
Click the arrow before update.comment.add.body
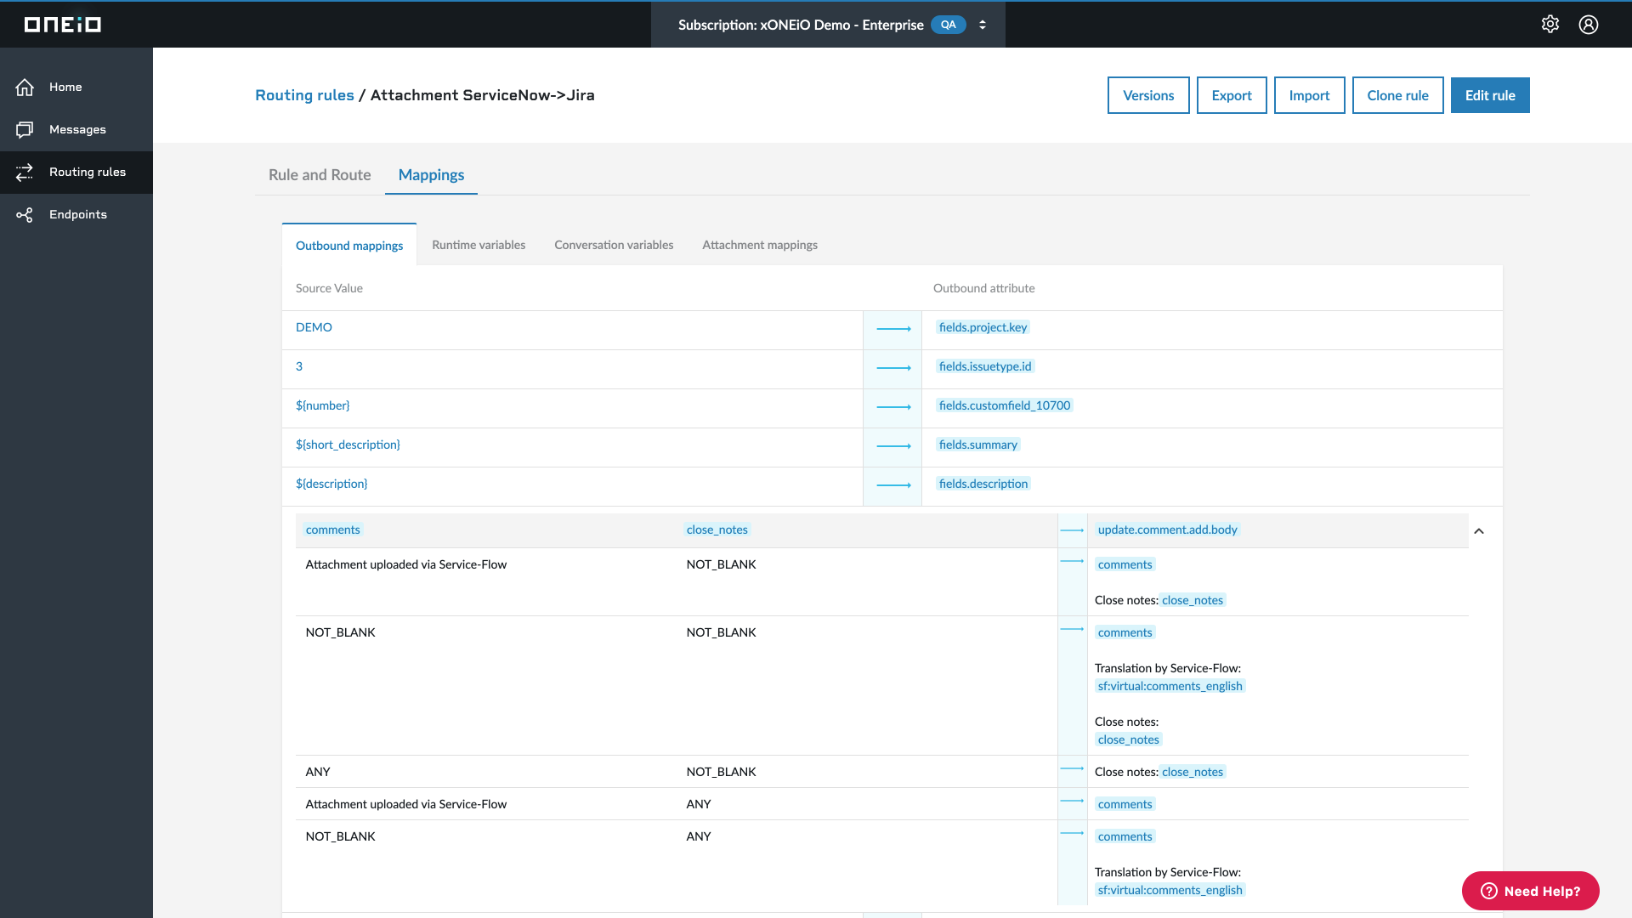pyautogui.click(x=1072, y=530)
